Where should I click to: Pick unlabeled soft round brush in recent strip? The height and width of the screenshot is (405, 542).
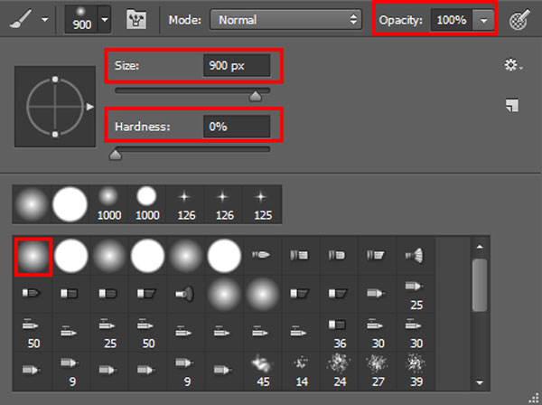point(32,204)
